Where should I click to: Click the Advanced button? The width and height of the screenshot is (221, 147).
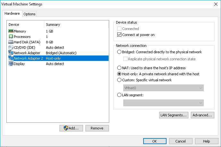[202, 115]
